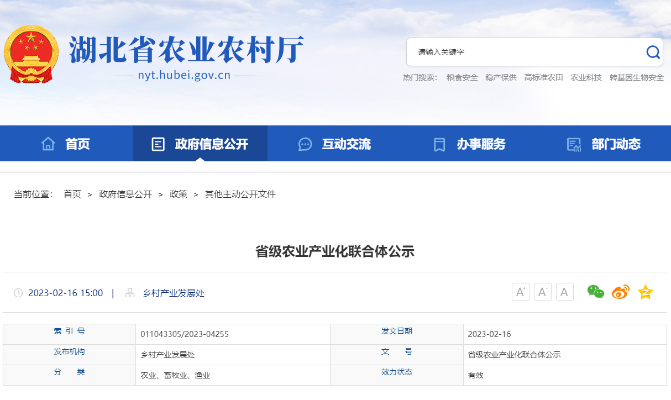The image size is (671, 400).
Task: Select hot search term 粮食安全
Action: (462, 77)
